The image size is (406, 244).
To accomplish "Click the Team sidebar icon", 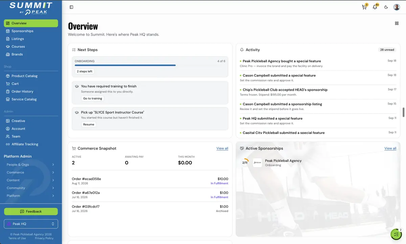I will tap(8, 136).
